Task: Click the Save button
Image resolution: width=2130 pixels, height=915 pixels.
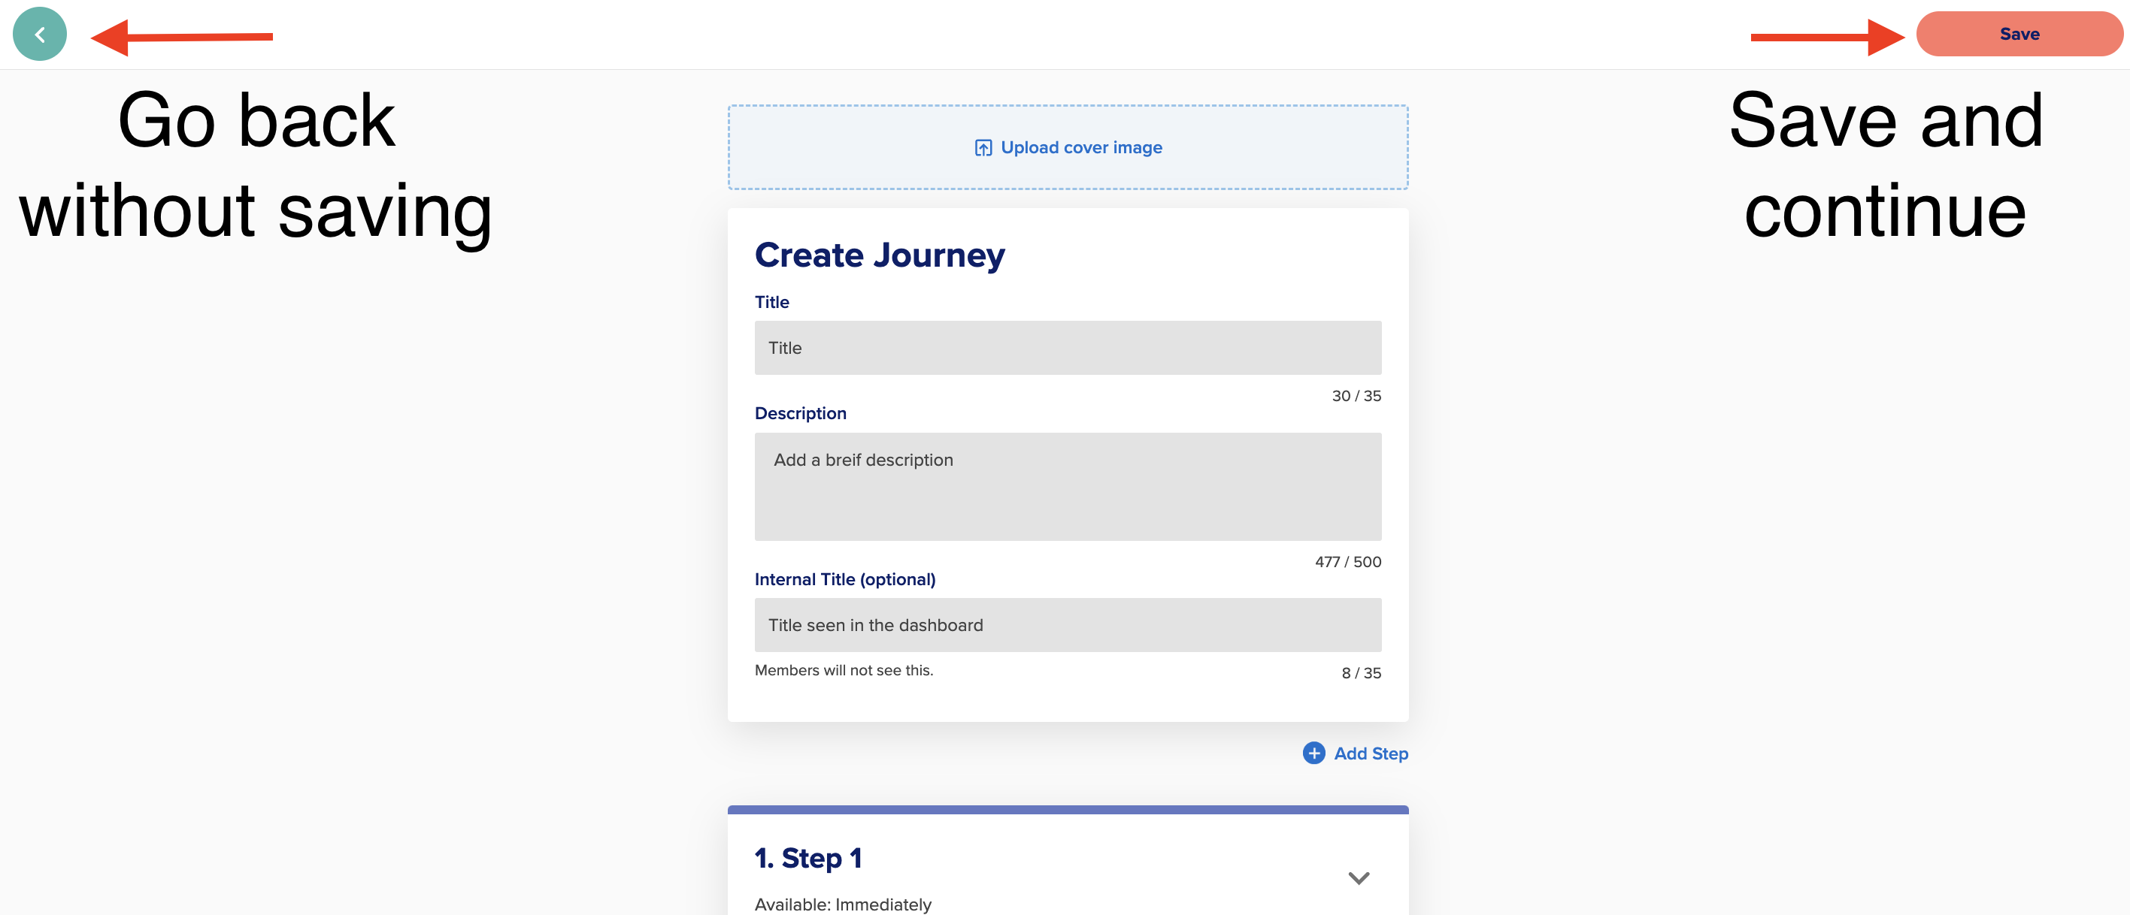Action: coord(2019,34)
